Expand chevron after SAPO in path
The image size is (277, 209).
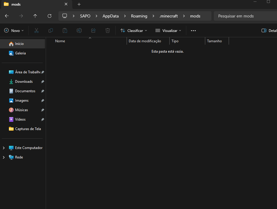pos(96,16)
